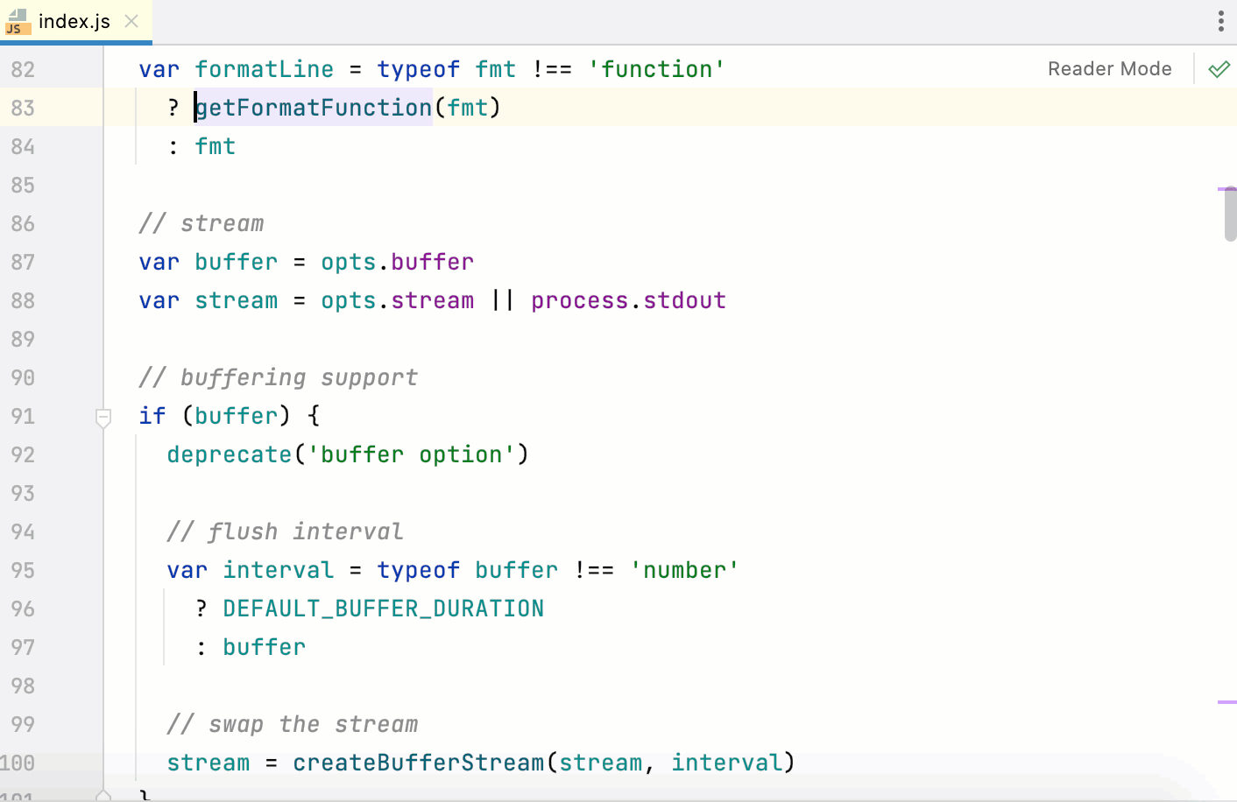
Task: Click the fold arrow near line 101 in gutter
Action: [102, 795]
